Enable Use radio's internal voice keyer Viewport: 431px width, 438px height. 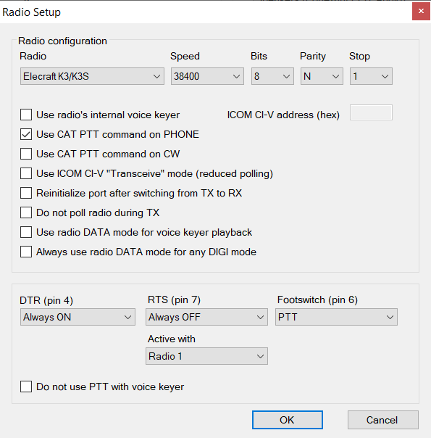tap(26, 115)
